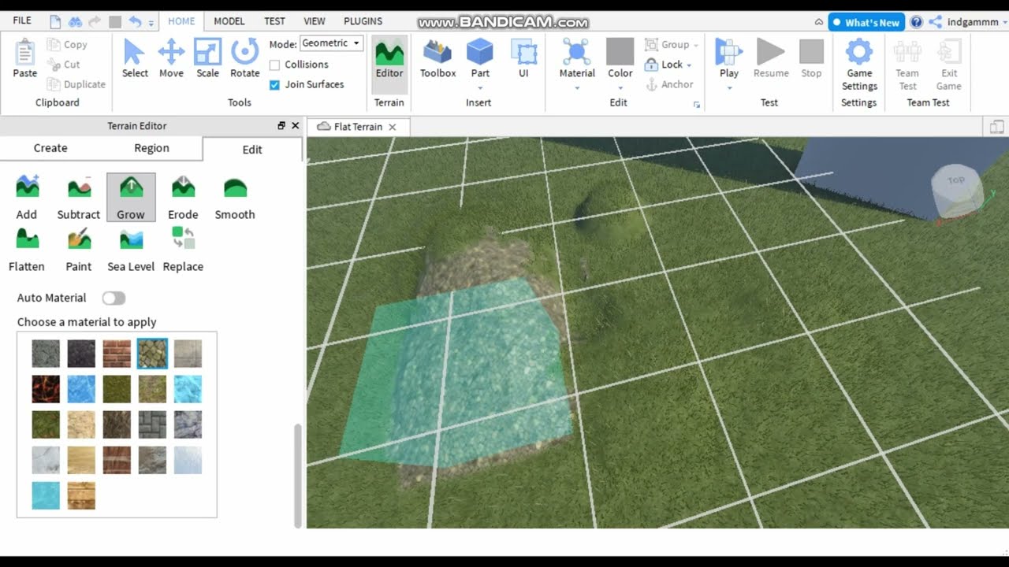Select the Sea Level tool
Screen dimensions: 1009x567
(x=131, y=250)
